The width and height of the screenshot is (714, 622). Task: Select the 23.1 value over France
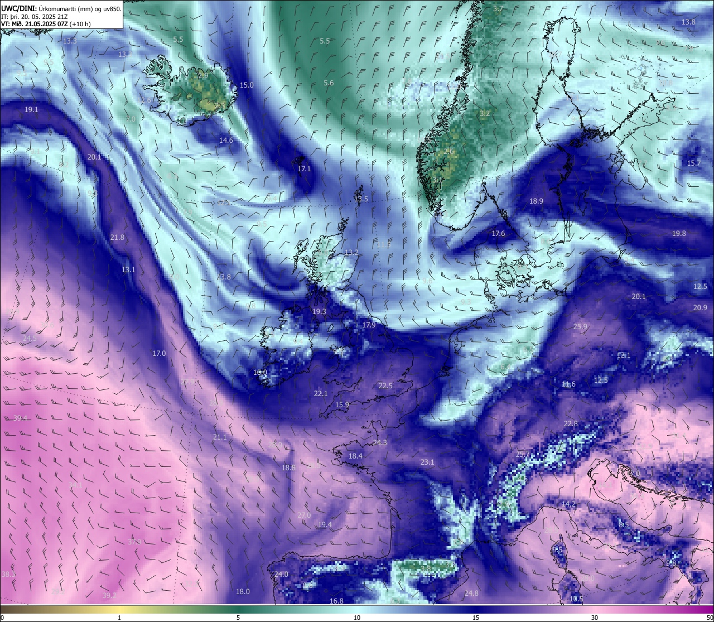click(x=427, y=462)
